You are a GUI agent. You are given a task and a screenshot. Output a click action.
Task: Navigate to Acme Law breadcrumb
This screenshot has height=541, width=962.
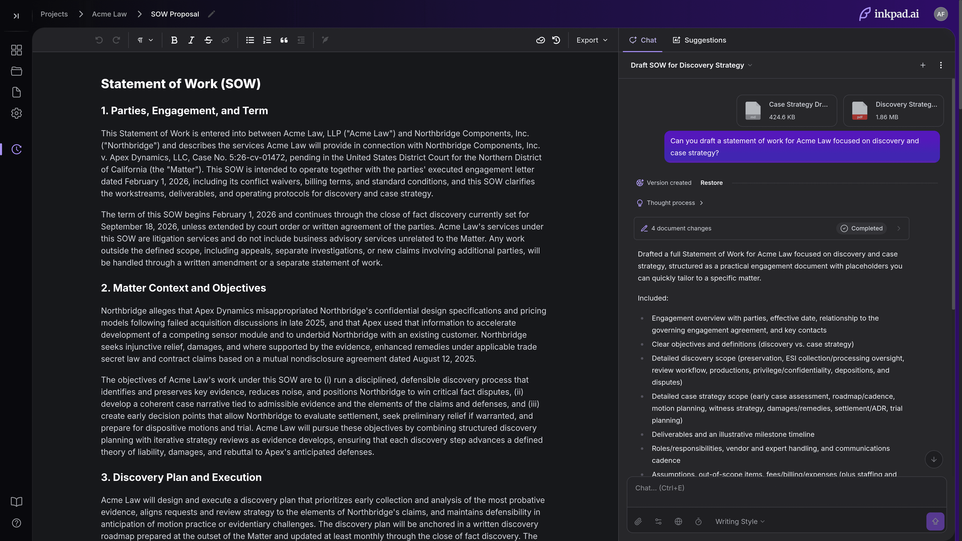pos(109,14)
